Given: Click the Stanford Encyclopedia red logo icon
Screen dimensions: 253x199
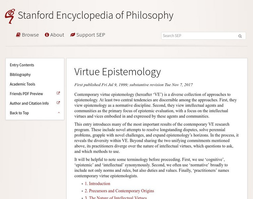Looking at the screenshot, I should click(10, 16).
